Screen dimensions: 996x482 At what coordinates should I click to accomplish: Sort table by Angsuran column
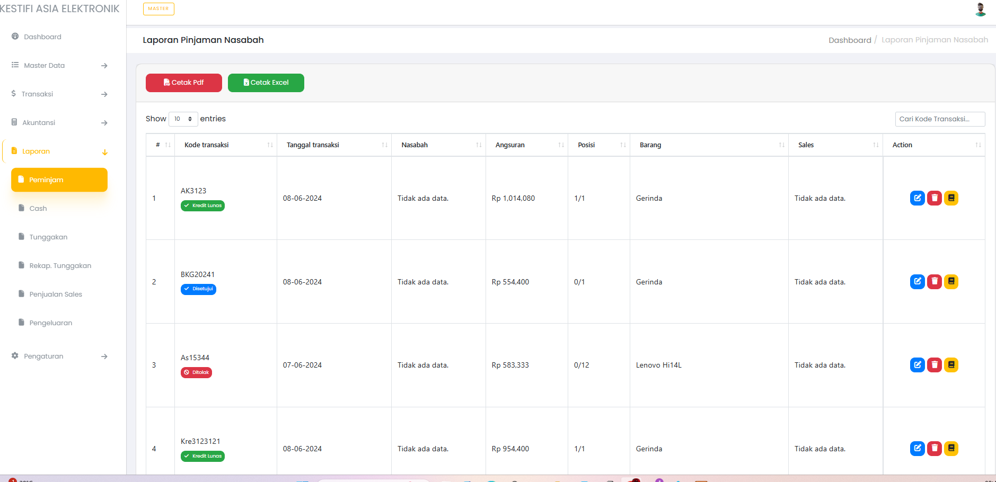[x=526, y=145]
